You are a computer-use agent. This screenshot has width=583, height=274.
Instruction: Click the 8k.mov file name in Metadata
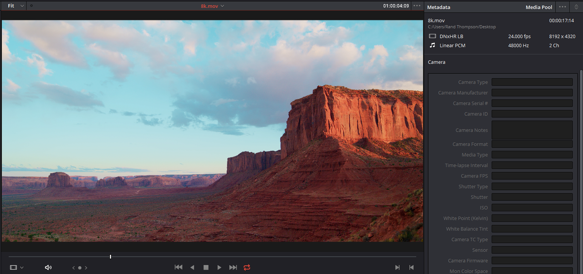click(436, 20)
